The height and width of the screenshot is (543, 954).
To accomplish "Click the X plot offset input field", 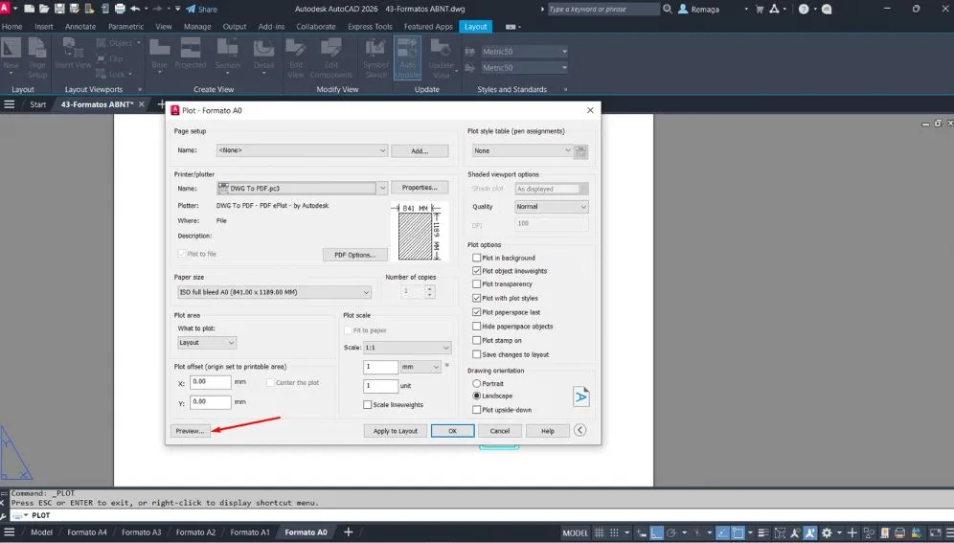I will coord(211,382).
